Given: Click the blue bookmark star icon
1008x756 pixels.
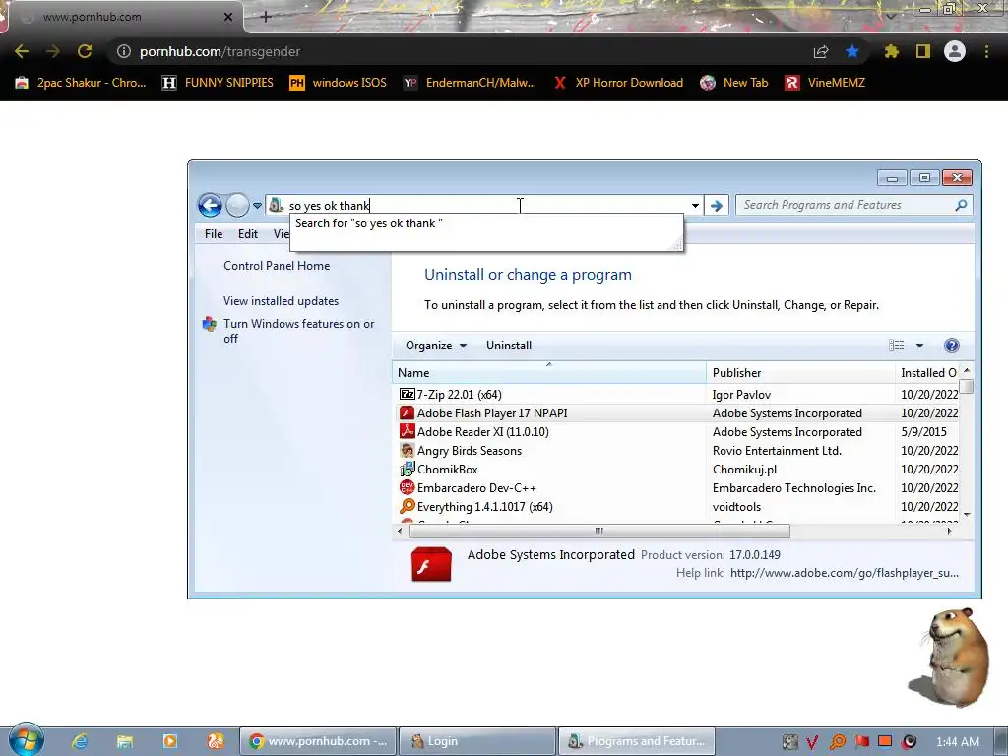Looking at the screenshot, I should click(851, 51).
